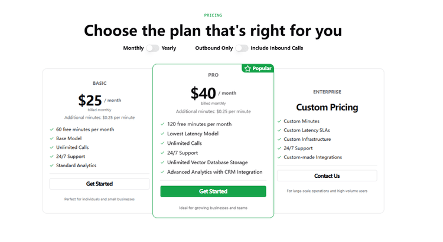Image resolution: width=443 pixels, height=242 pixels.
Task: Click the Include Inbound Calls label
Action: pyautogui.click(x=276, y=48)
